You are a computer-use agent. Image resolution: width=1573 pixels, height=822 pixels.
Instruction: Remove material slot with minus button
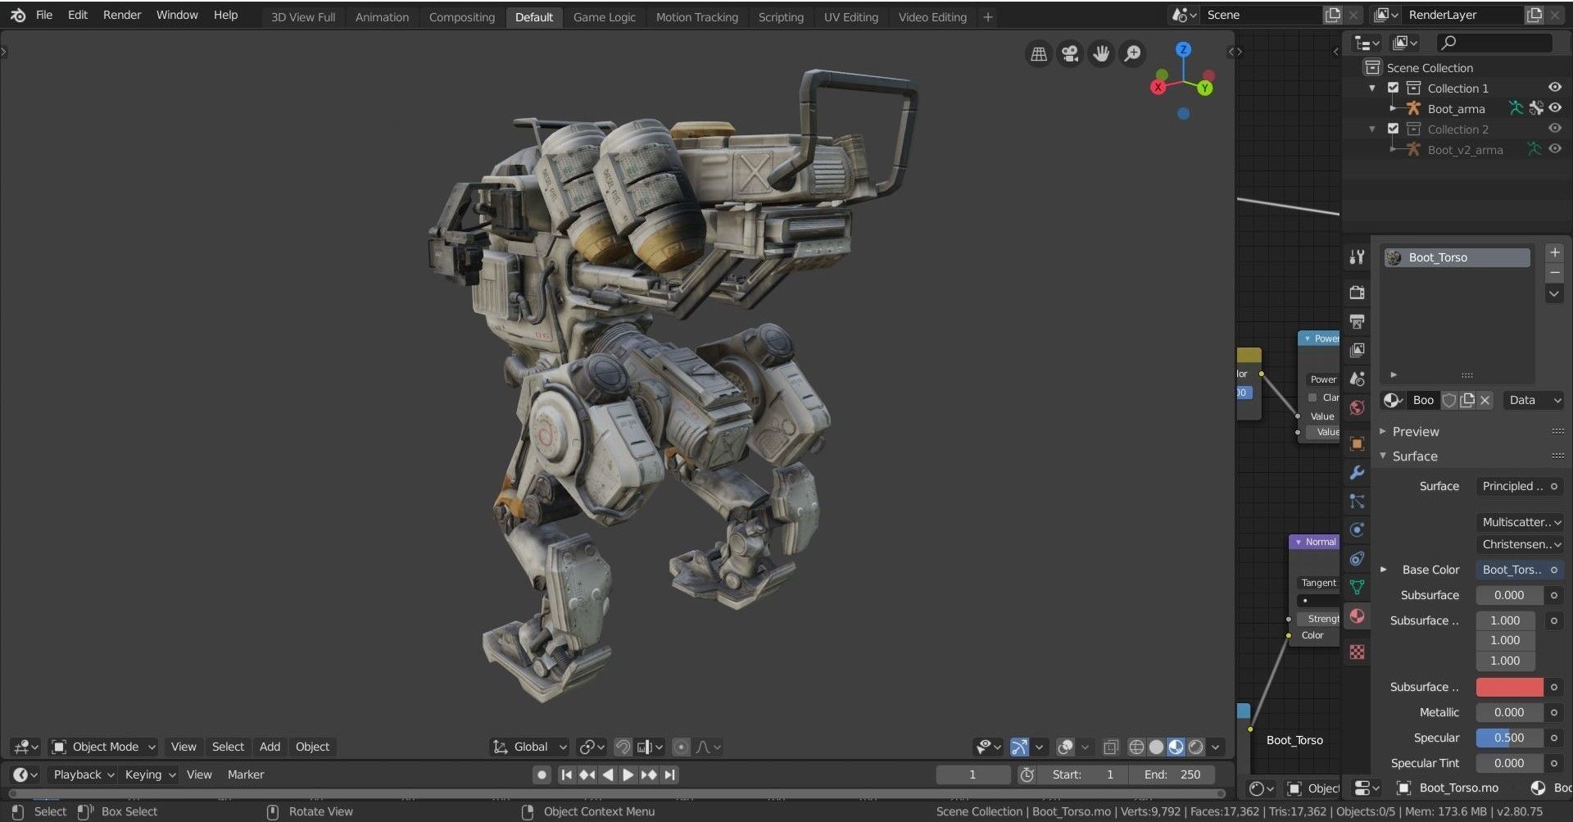click(1554, 272)
